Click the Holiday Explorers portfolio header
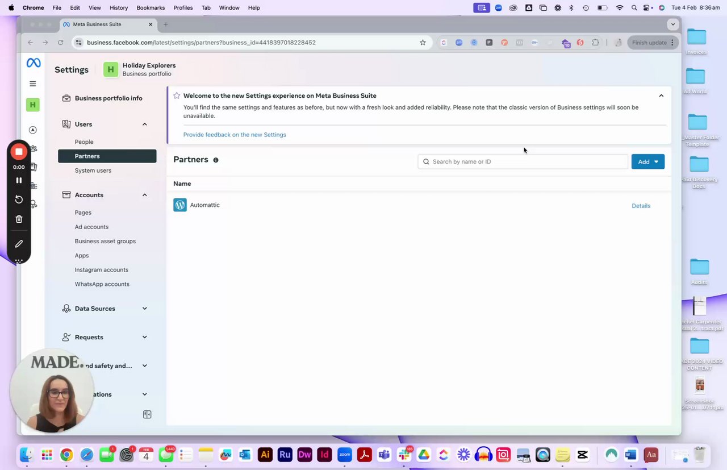 click(140, 69)
